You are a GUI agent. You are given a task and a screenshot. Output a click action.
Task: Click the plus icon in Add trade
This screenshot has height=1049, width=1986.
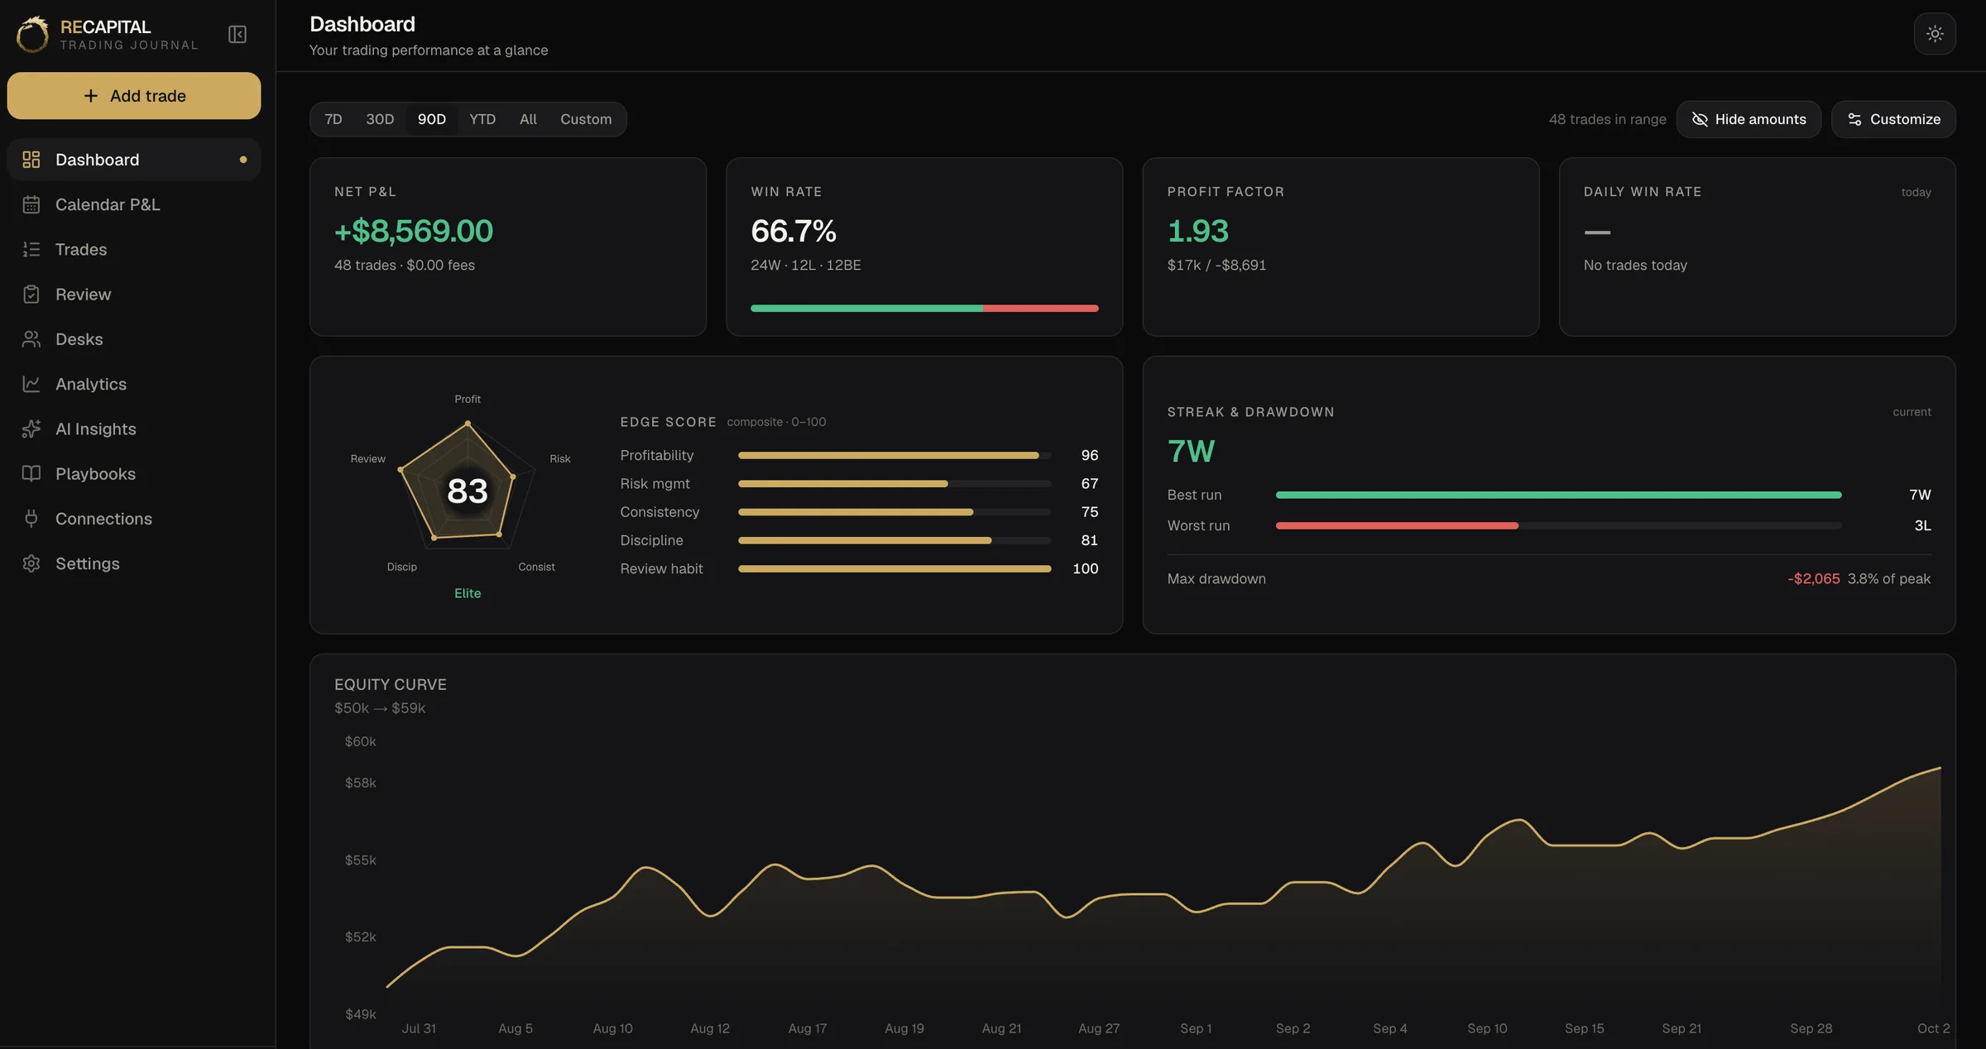[91, 96]
